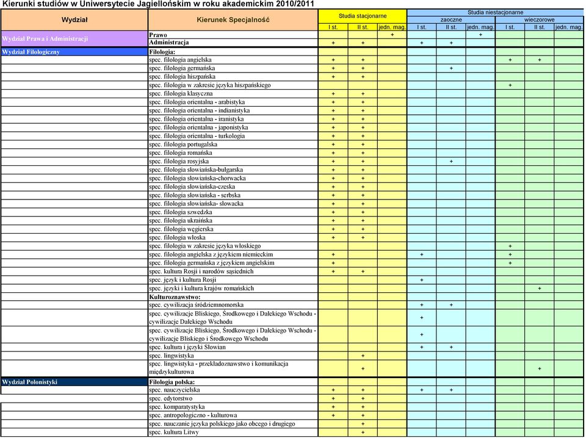Click 'spec. filologia w zakresie języka hiszpańskiego'
Viewport: 586px width, 438px height.
233,85
